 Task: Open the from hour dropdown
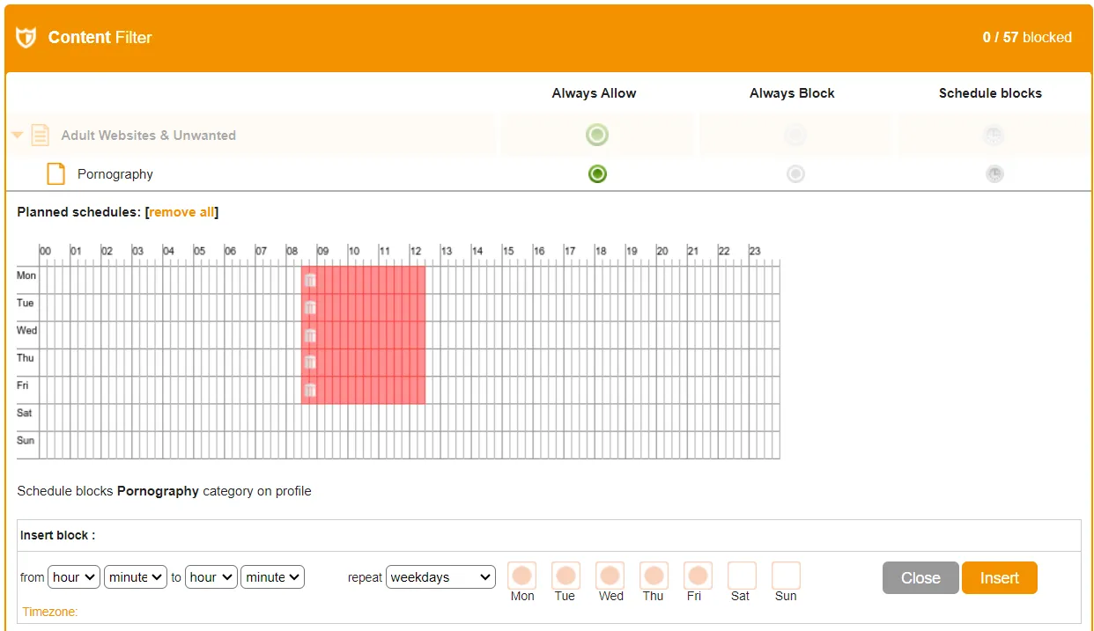(74, 577)
